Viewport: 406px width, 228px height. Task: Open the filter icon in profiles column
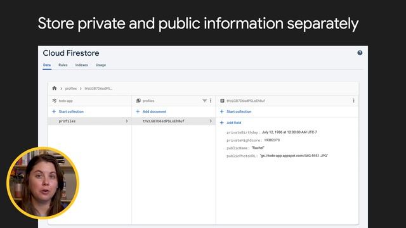[x=204, y=101]
